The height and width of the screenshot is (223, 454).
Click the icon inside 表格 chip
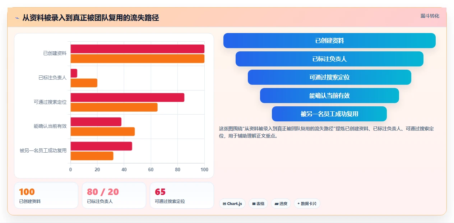click(254, 204)
